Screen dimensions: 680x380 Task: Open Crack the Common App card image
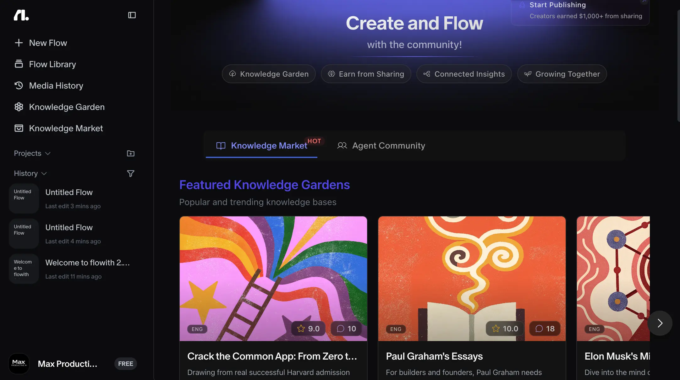(x=273, y=278)
